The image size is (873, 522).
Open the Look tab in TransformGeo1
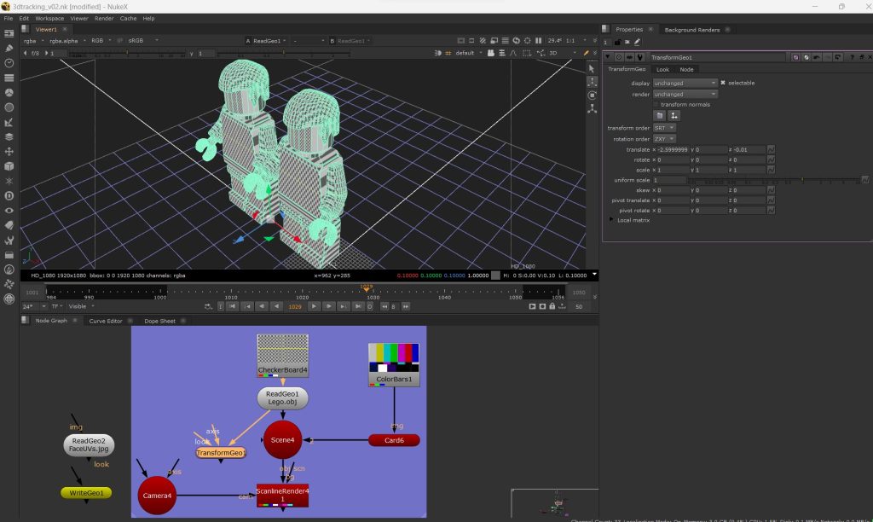(x=662, y=70)
